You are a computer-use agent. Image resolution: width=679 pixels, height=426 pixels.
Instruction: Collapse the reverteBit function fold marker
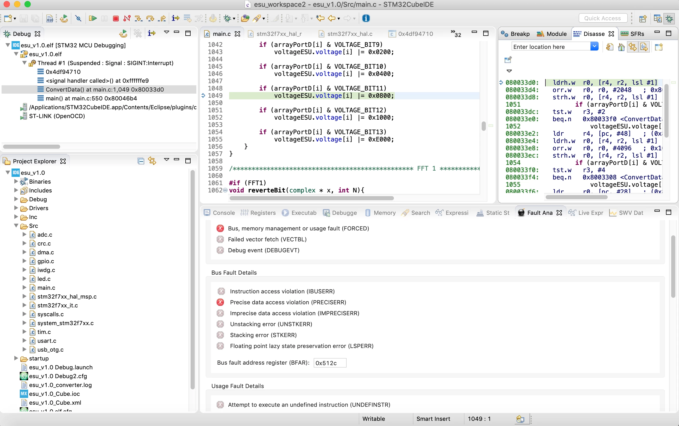(225, 190)
